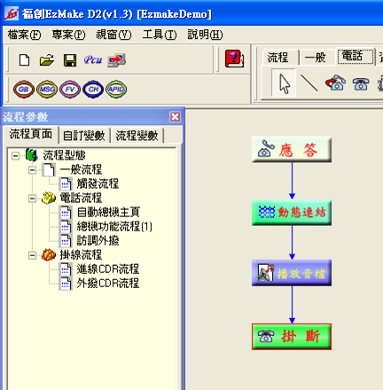The height and width of the screenshot is (390, 383).
Task: Select the arrow pointer tool
Action: [284, 83]
